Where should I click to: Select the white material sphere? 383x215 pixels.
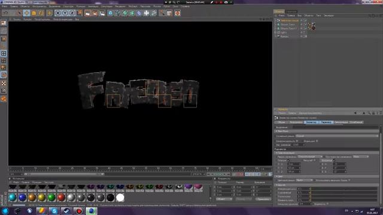coord(120,198)
